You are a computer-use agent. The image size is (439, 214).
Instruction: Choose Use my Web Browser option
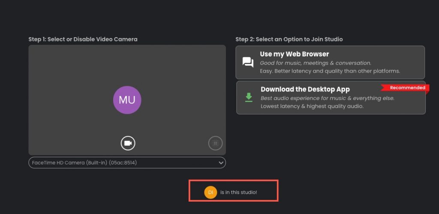(330, 62)
